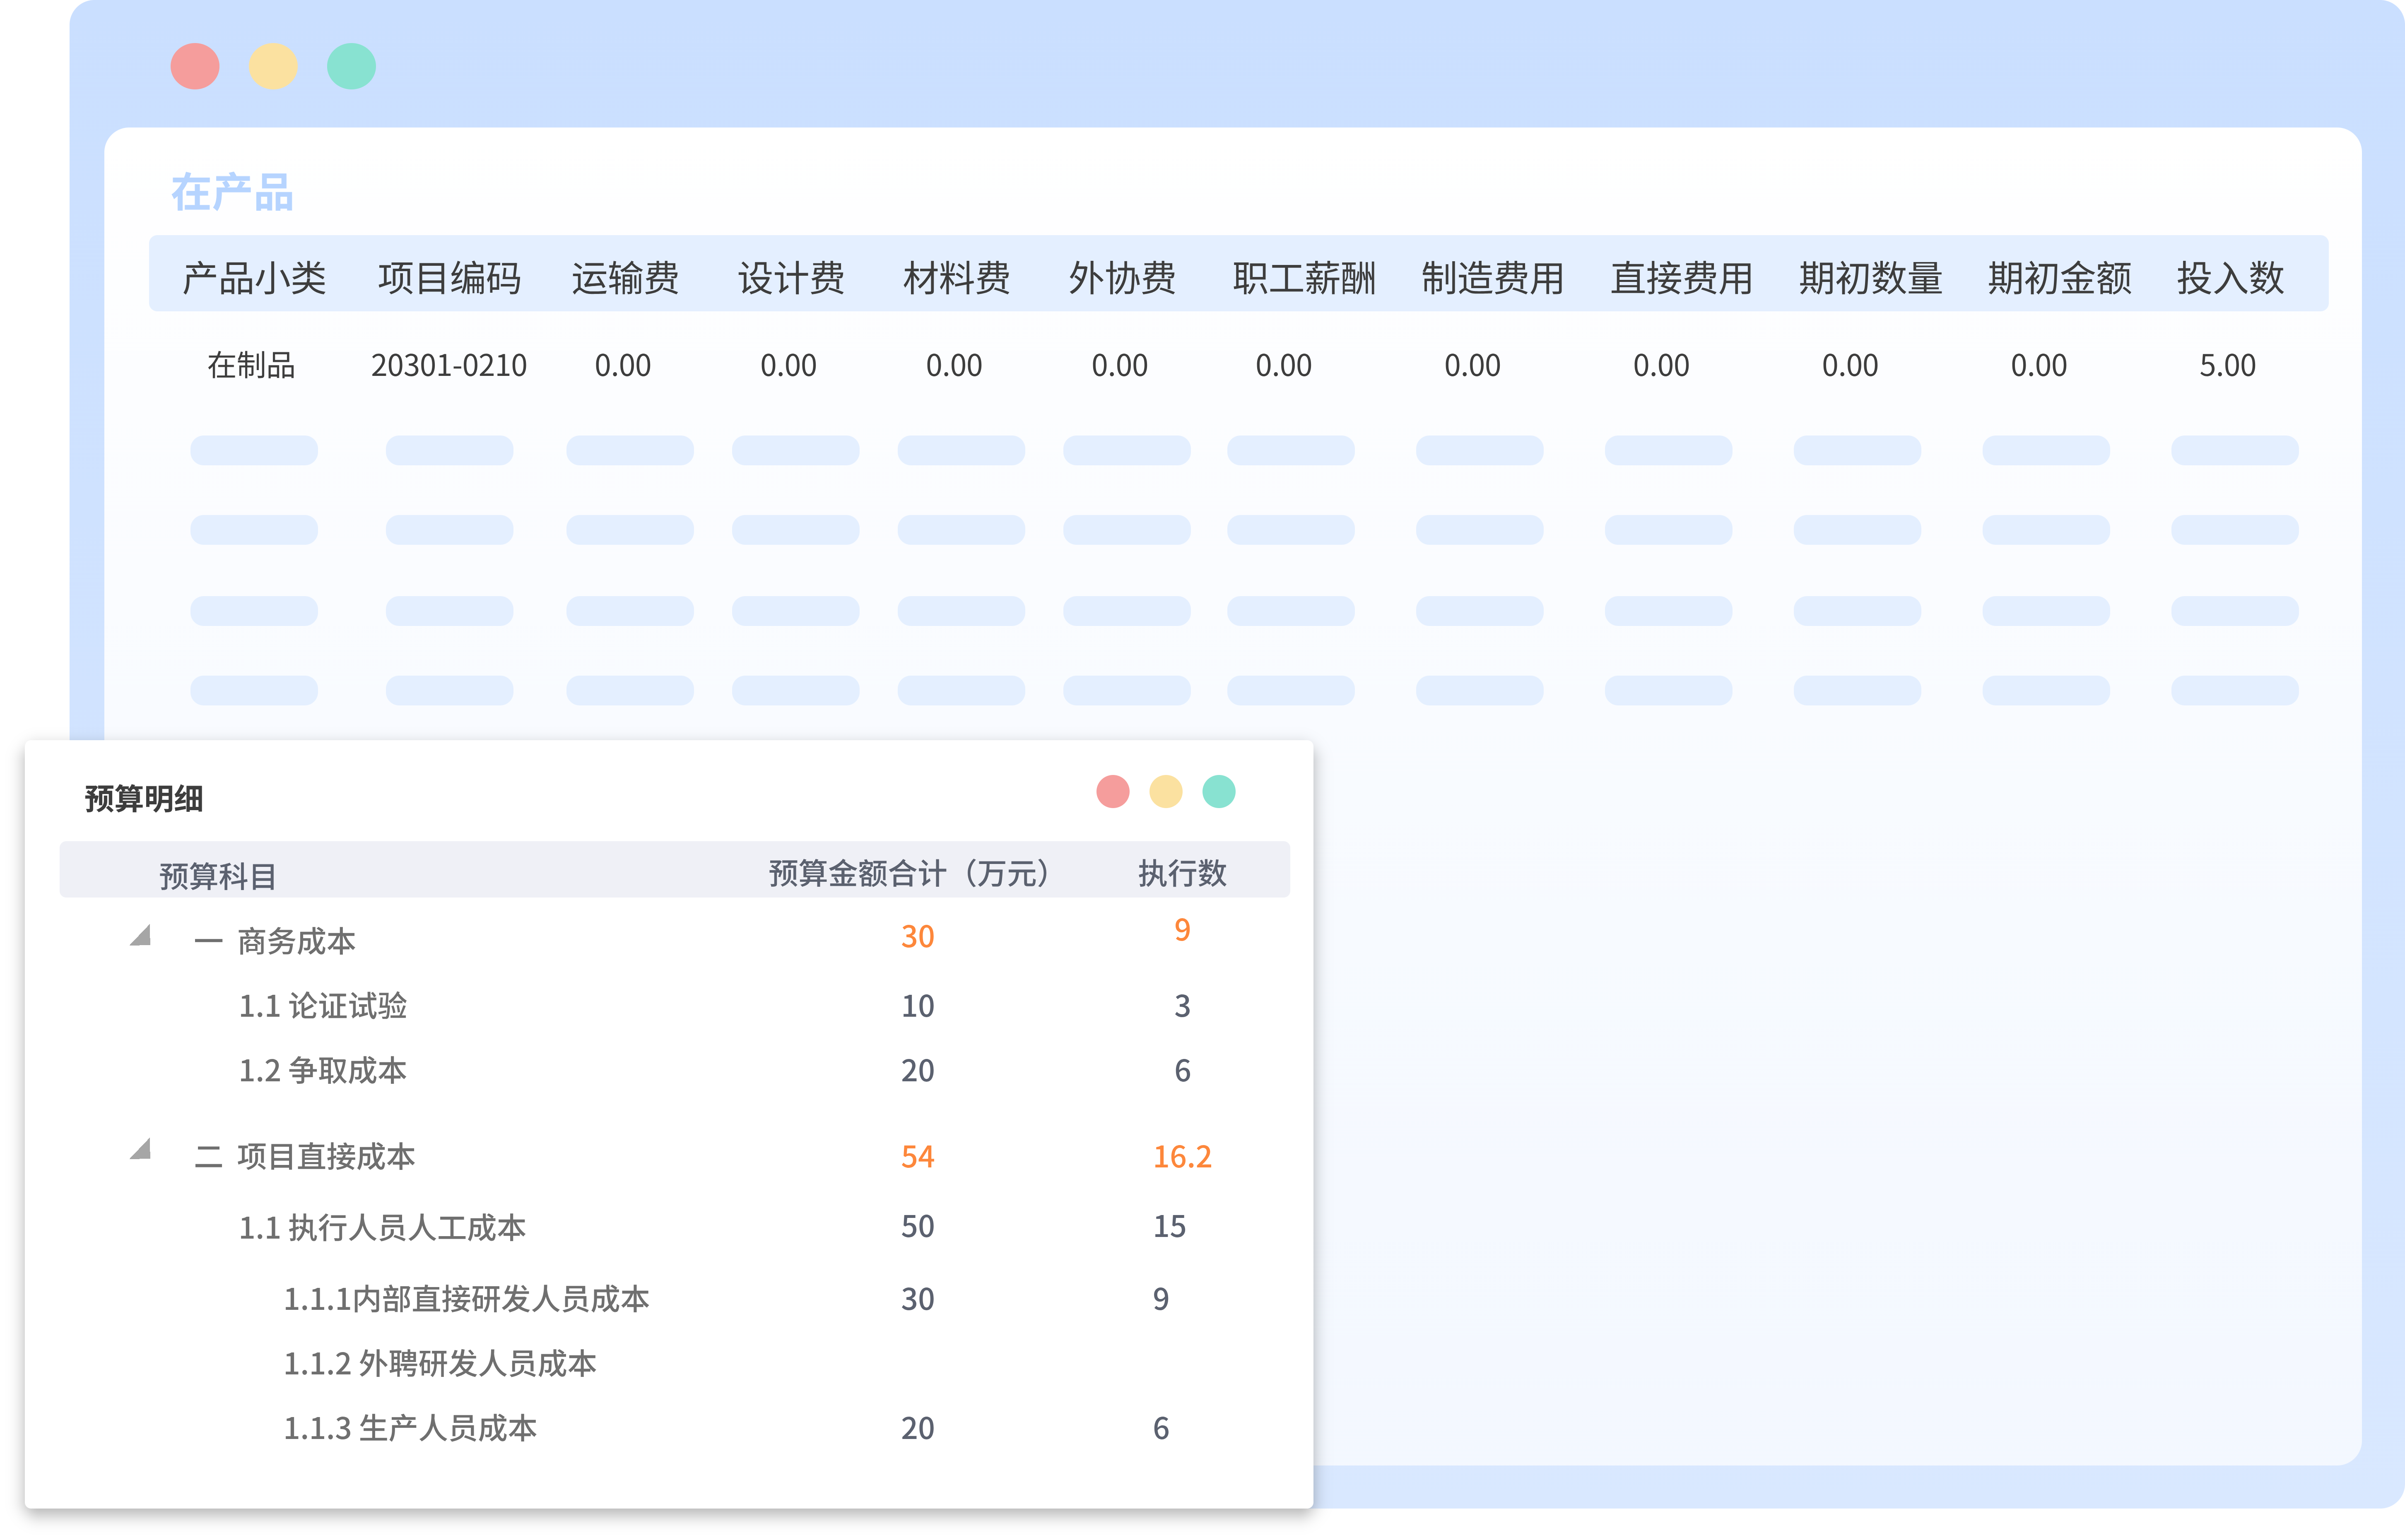Click the 项目编码 column header
Viewport: 2405px width, 1540px height.
[x=450, y=278]
